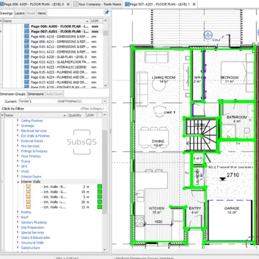
Task: Open the Fittings & Fixtures group link
Action: coord(34,151)
